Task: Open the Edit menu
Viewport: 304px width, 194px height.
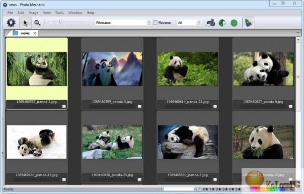Action: click(20, 13)
